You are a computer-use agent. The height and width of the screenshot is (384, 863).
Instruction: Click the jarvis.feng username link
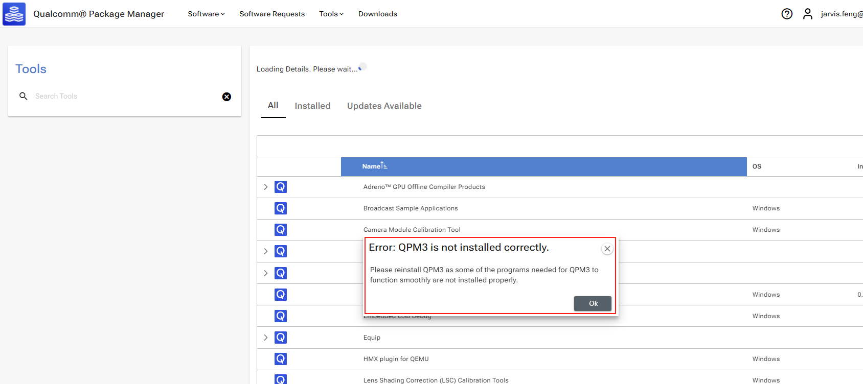(842, 14)
